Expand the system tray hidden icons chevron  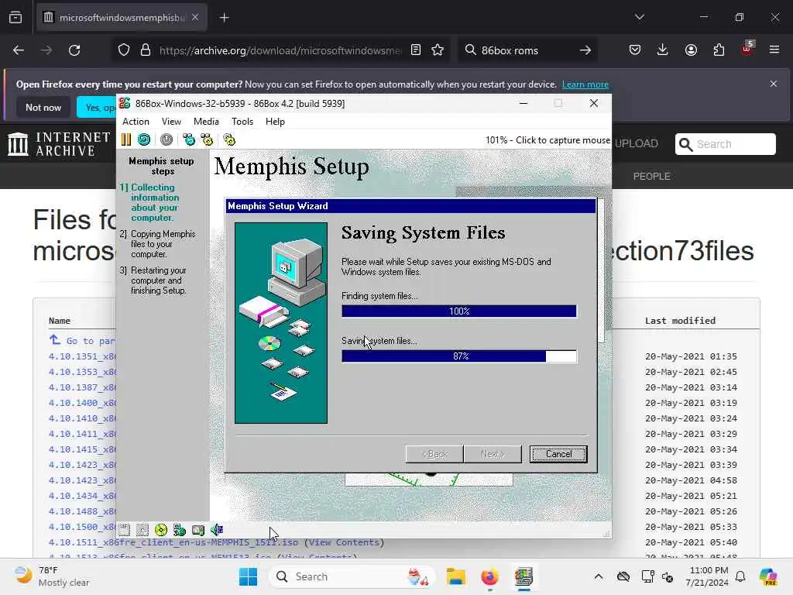pos(599,576)
